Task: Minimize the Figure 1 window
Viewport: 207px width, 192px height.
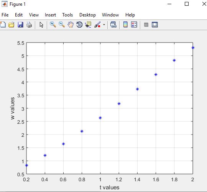Action: (169, 4)
